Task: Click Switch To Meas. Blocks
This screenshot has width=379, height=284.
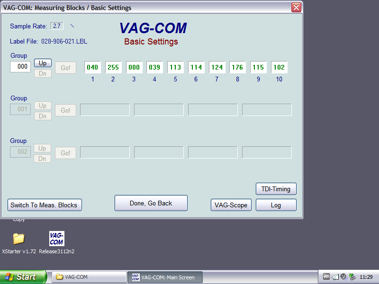Action: [x=45, y=205]
